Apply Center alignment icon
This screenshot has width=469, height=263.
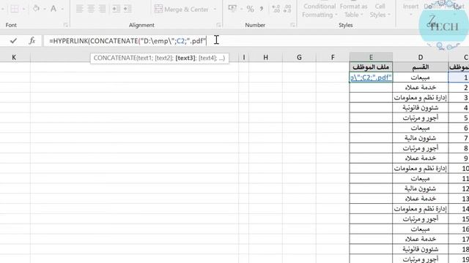[x=91, y=9]
